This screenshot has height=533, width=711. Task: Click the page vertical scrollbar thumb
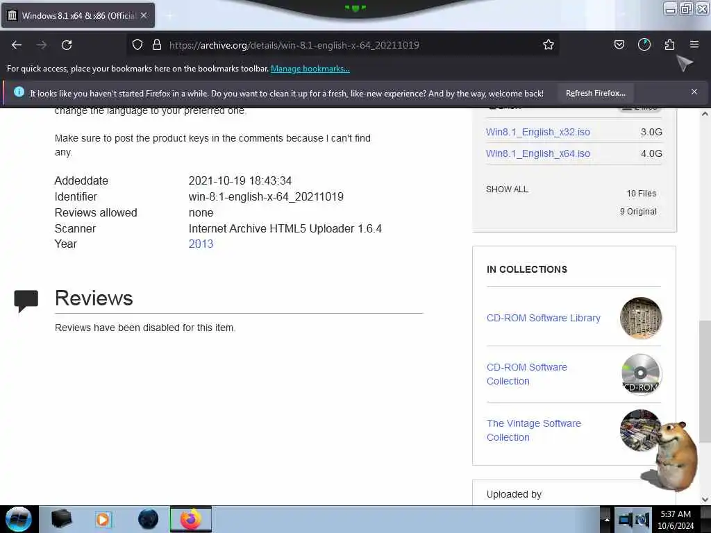705,382
